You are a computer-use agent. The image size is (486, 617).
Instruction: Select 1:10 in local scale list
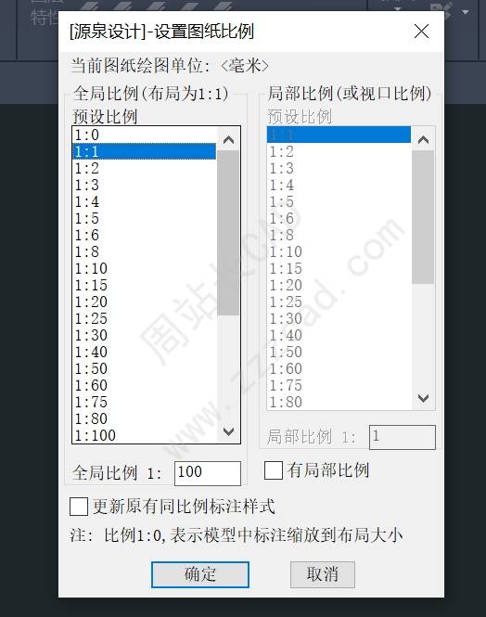(x=339, y=251)
